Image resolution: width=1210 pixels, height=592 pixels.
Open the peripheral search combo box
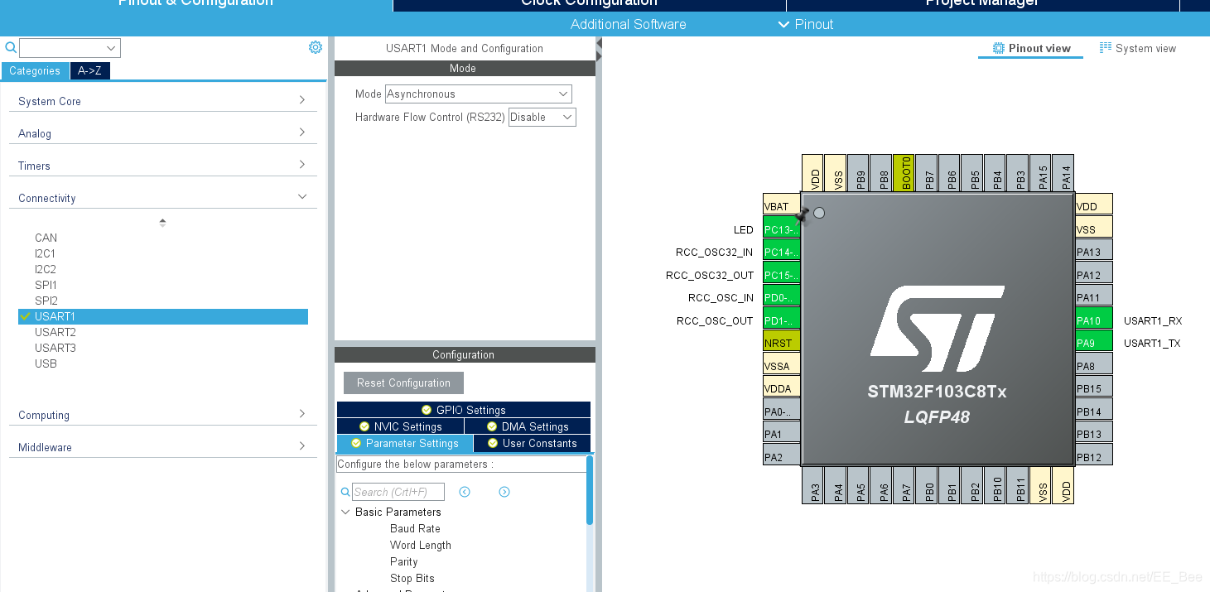pyautogui.click(x=70, y=48)
